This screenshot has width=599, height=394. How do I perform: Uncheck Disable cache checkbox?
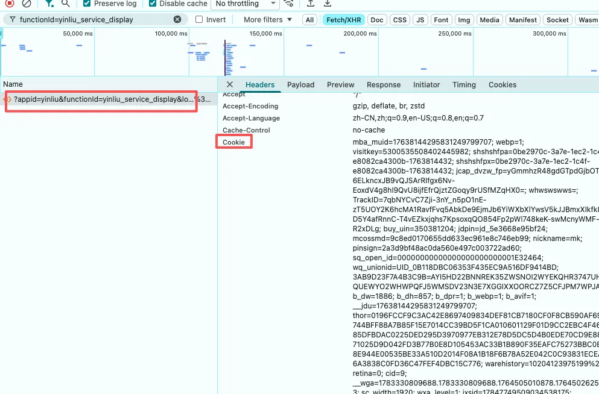(x=153, y=4)
